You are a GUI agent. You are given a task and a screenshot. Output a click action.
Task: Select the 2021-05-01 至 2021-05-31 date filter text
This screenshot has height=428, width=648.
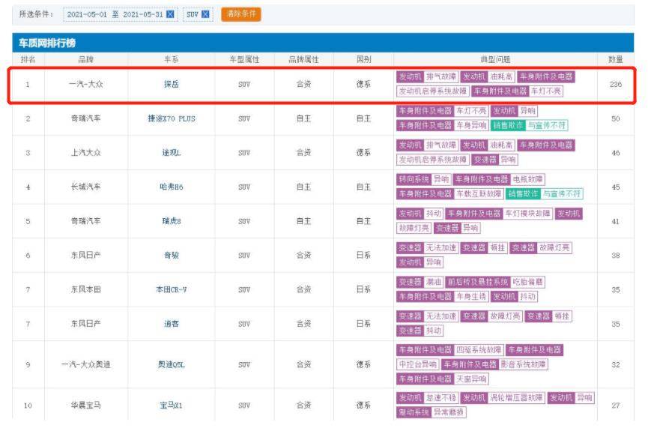(x=114, y=14)
